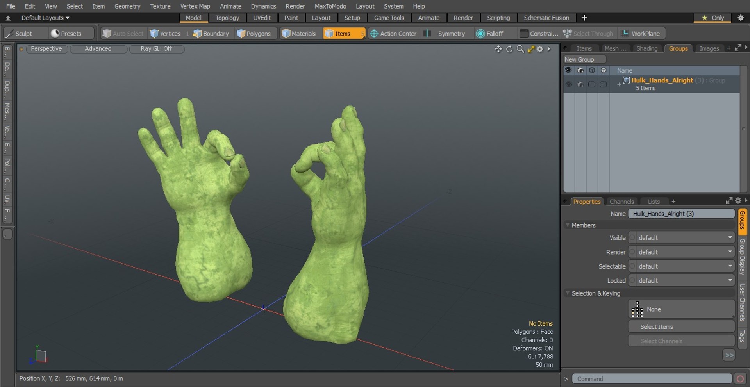
Task: Tick the first checkbox in Hulk_Hands_Alright row
Action: [x=592, y=84]
